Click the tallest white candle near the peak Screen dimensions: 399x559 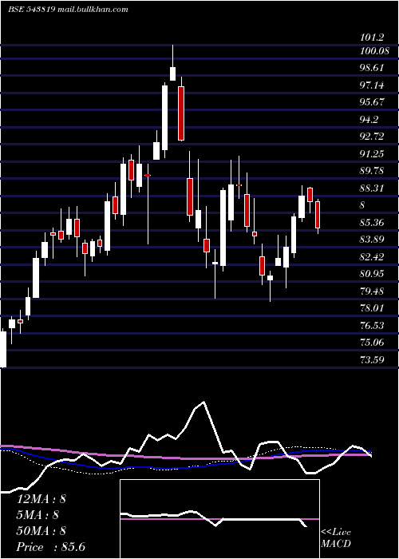tap(164, 117)
